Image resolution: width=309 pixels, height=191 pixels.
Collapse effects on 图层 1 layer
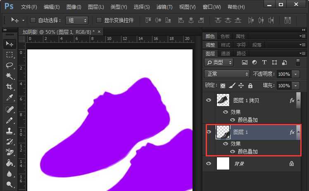tap(299, 132)
